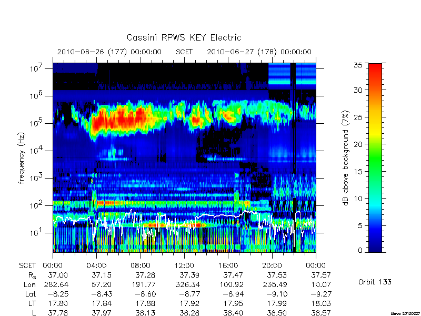Click the 'Lat' row header
This screenshot has width=421, height=316.
[31, 294]
